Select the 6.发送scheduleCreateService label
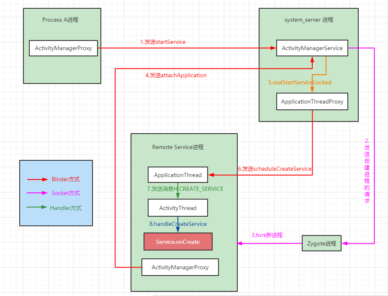The height and width of the screenshot is (296, 388). tap(275, 169)
